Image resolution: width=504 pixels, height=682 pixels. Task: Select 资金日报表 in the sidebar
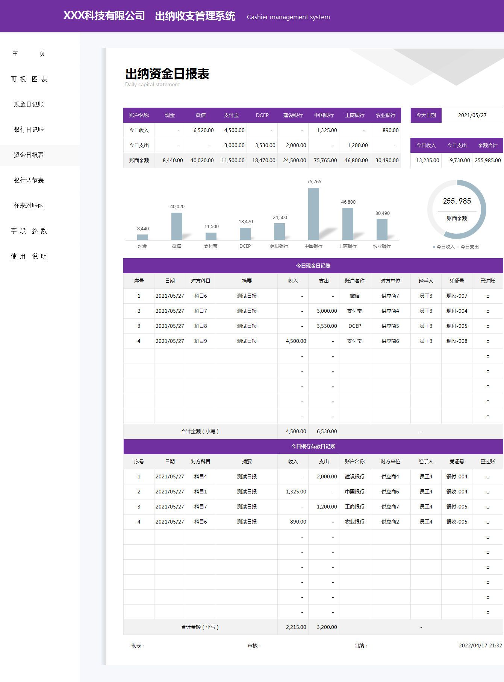click(x=29, y=155)
